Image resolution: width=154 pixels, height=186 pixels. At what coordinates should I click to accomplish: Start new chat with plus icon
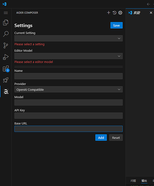tap(109, 13)
